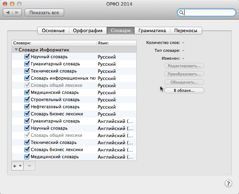This screenshot has height=194, width=239.
Task: Sort by the Язык column header
Action: click(x=116, y=43)
